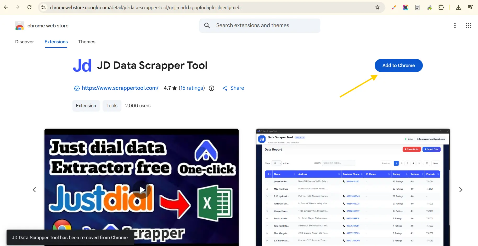Open the Data Report screenshot thumbnail
This screenshot has width=478, height=246.
[353, 187]
